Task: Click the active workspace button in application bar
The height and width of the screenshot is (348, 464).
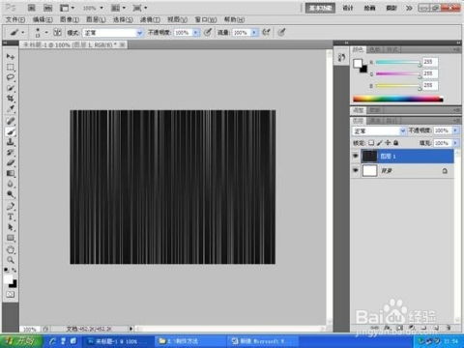Action: (x=320, y=8)
